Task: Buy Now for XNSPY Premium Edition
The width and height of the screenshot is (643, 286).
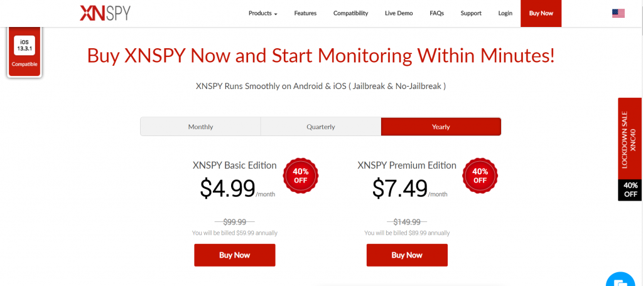Action: (x=407, y=255)
